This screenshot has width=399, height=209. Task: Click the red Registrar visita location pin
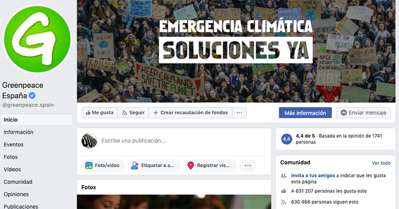click(x=191, y=165)
